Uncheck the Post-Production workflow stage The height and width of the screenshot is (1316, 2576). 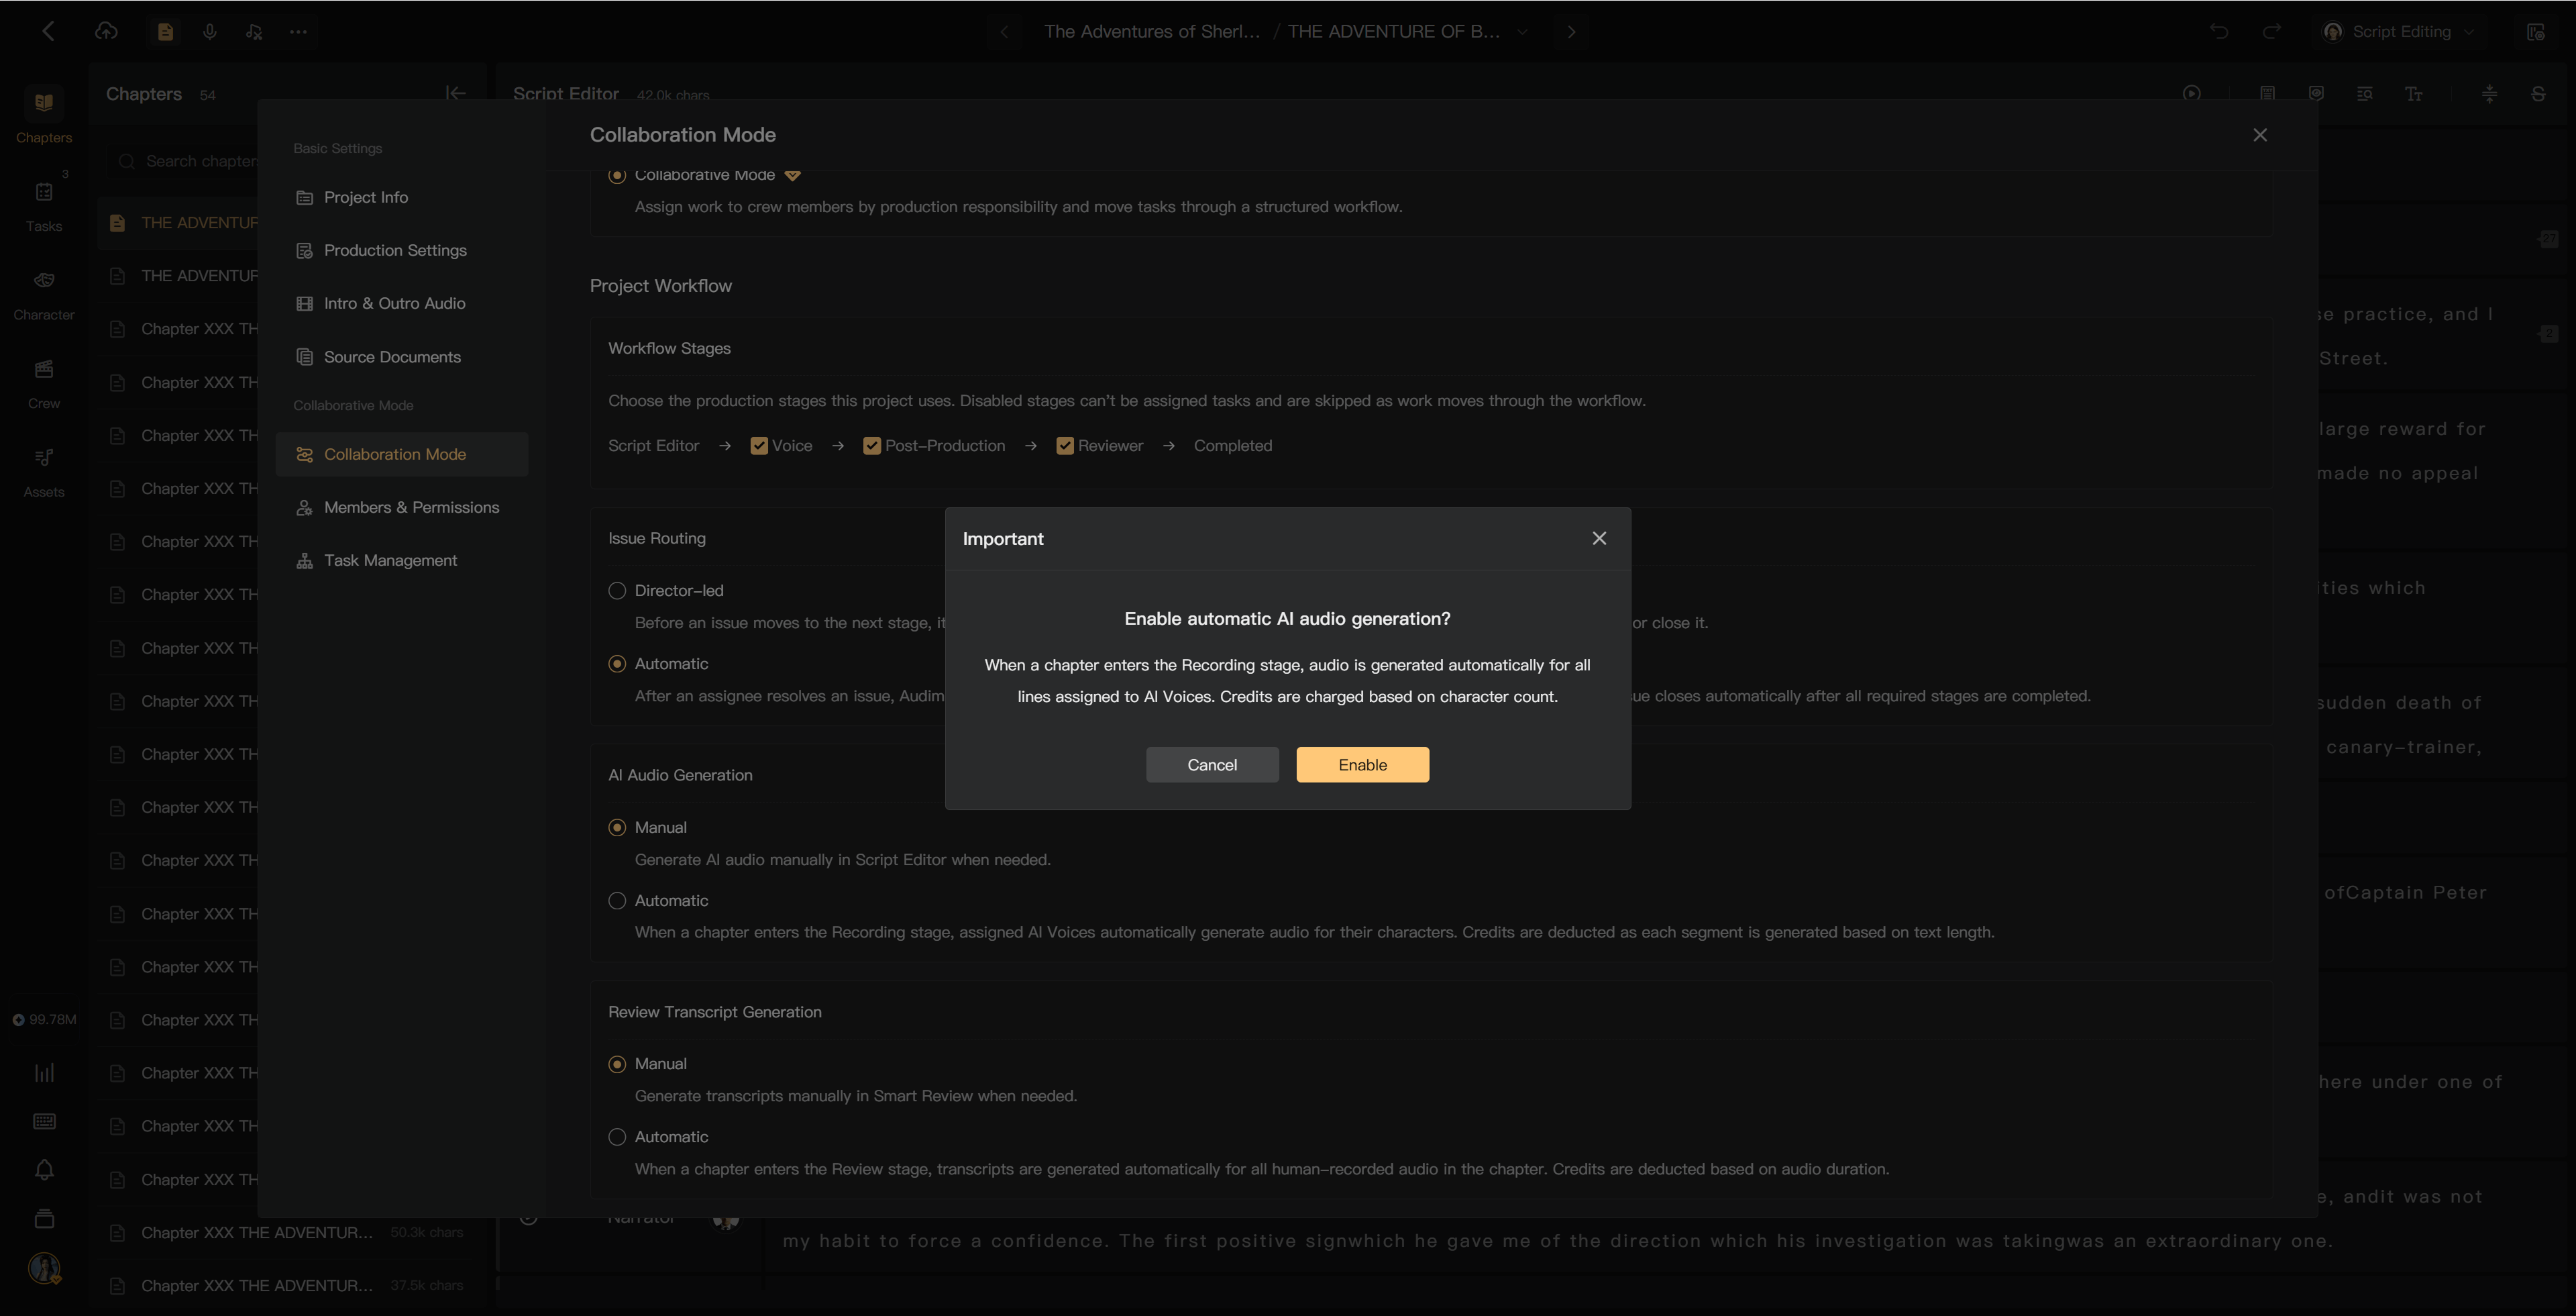[x=872, y=445]
